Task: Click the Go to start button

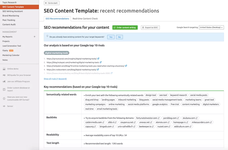Action: tap(52, 3)
